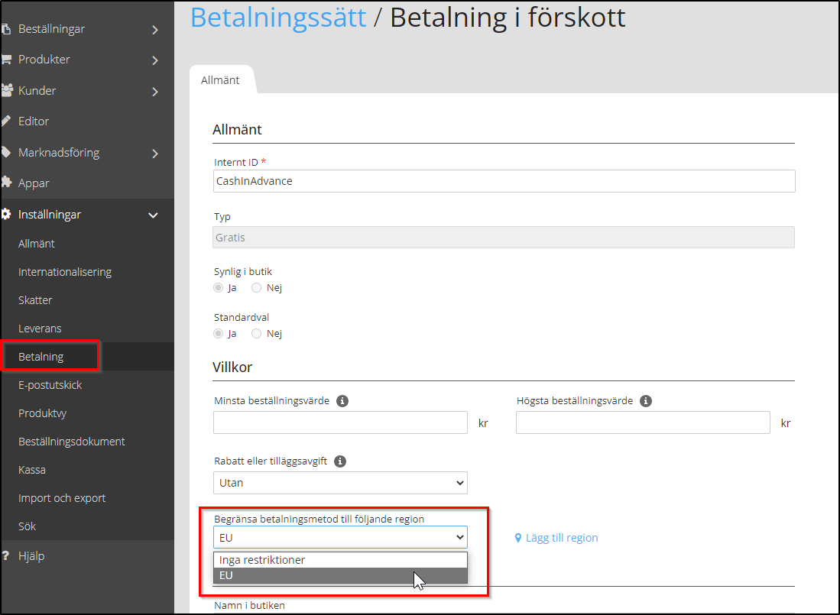The height and width of the screenshot is (615, 840).
Task: Open Leverans in the settings menu
Action: tap(40, 329)
